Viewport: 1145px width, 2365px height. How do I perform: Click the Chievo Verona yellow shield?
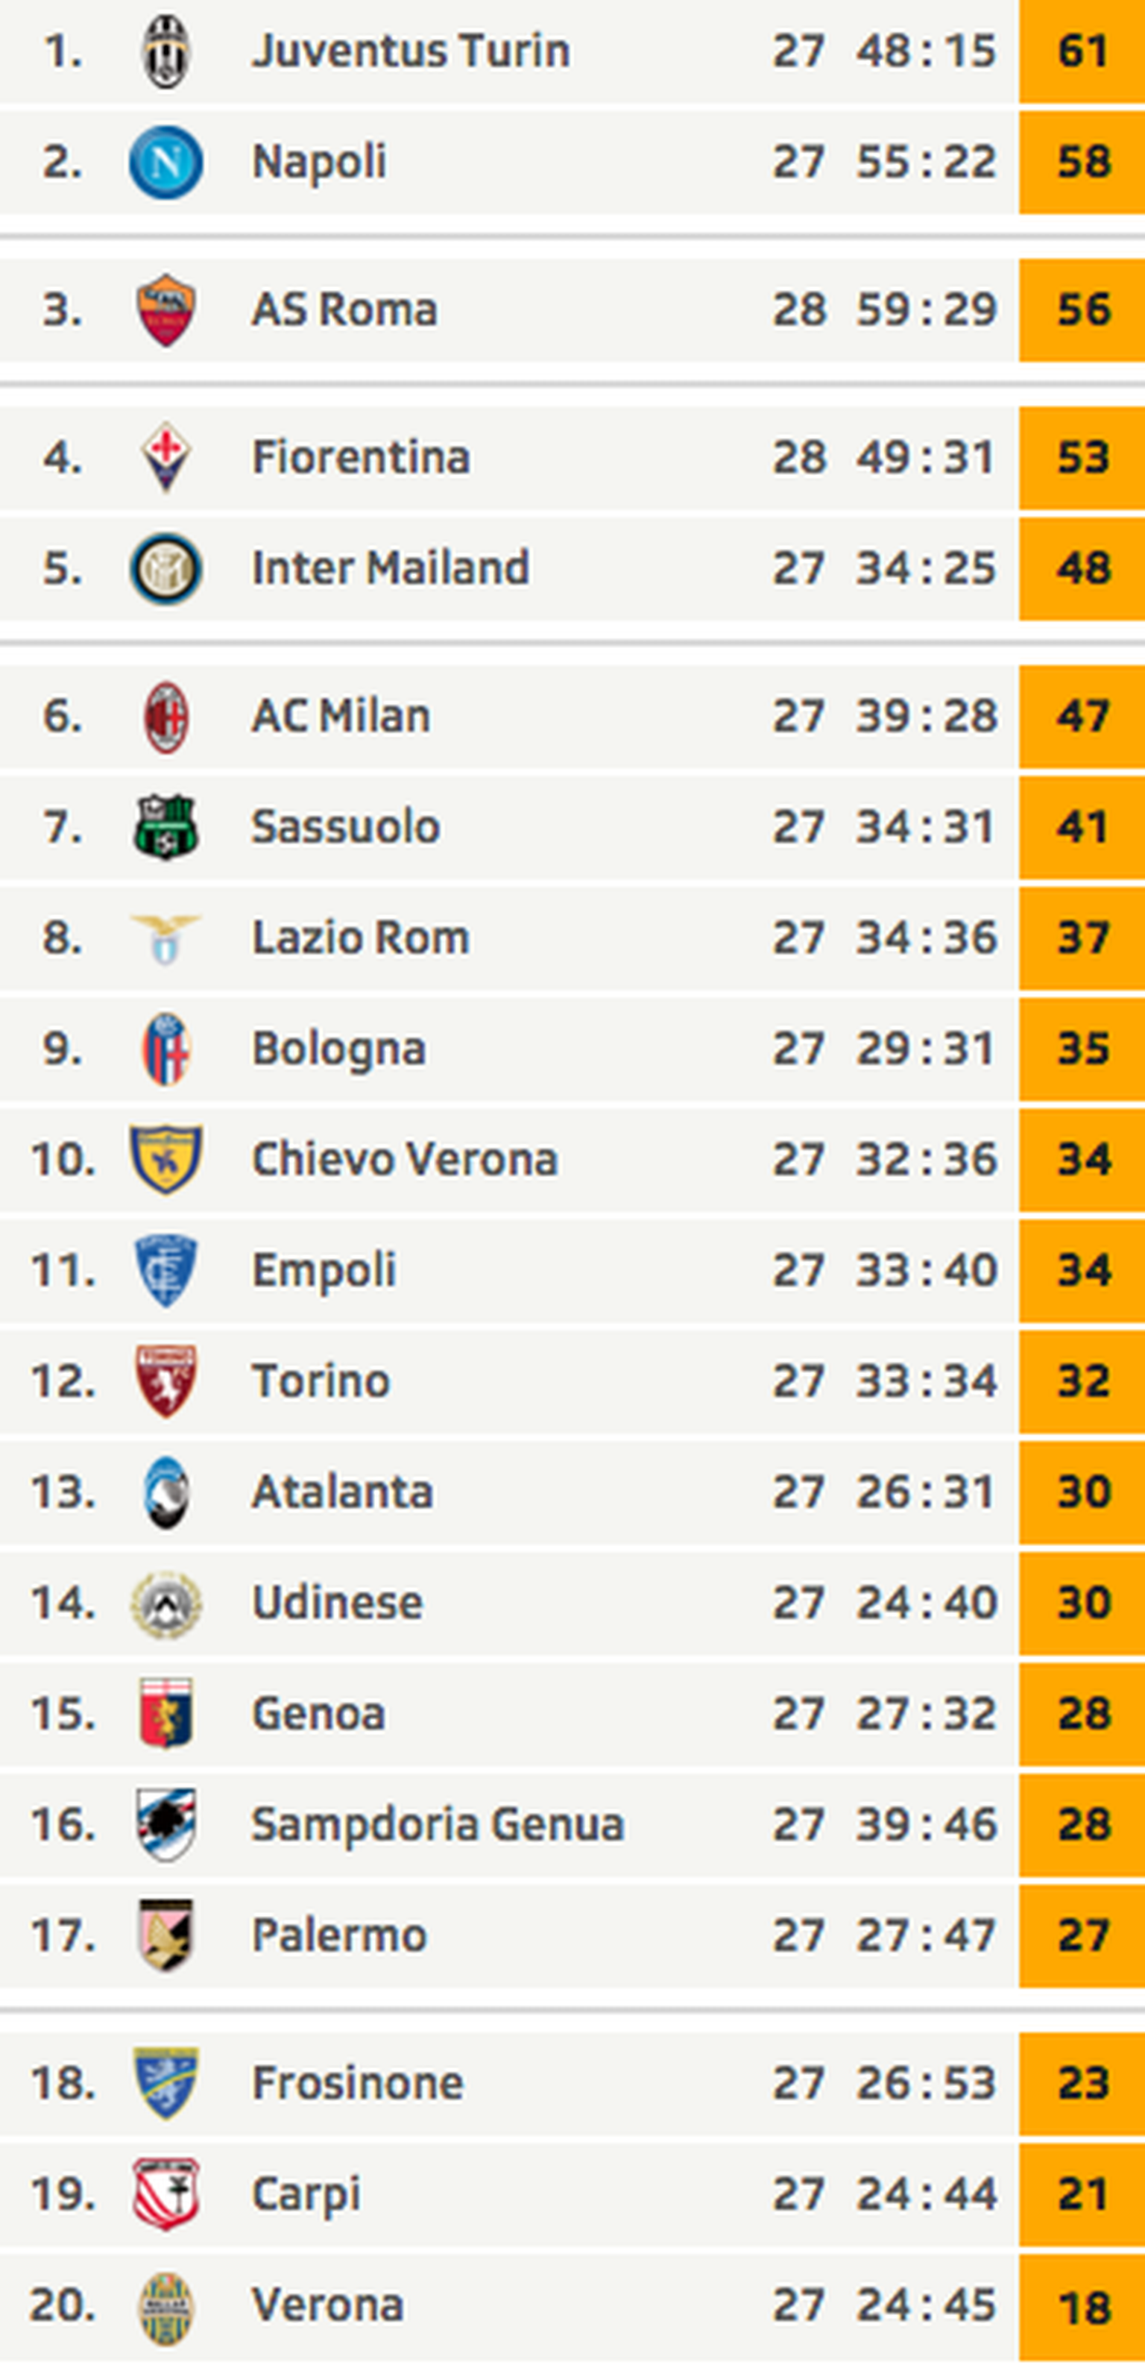tap(166, 1160)
